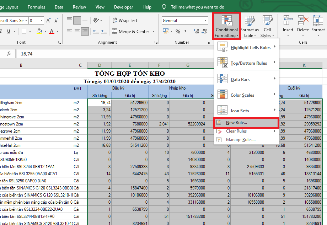Viewport: 327px width, 225px height.
Task: Click the Insert Function fx icon
Action: (9, 54)
